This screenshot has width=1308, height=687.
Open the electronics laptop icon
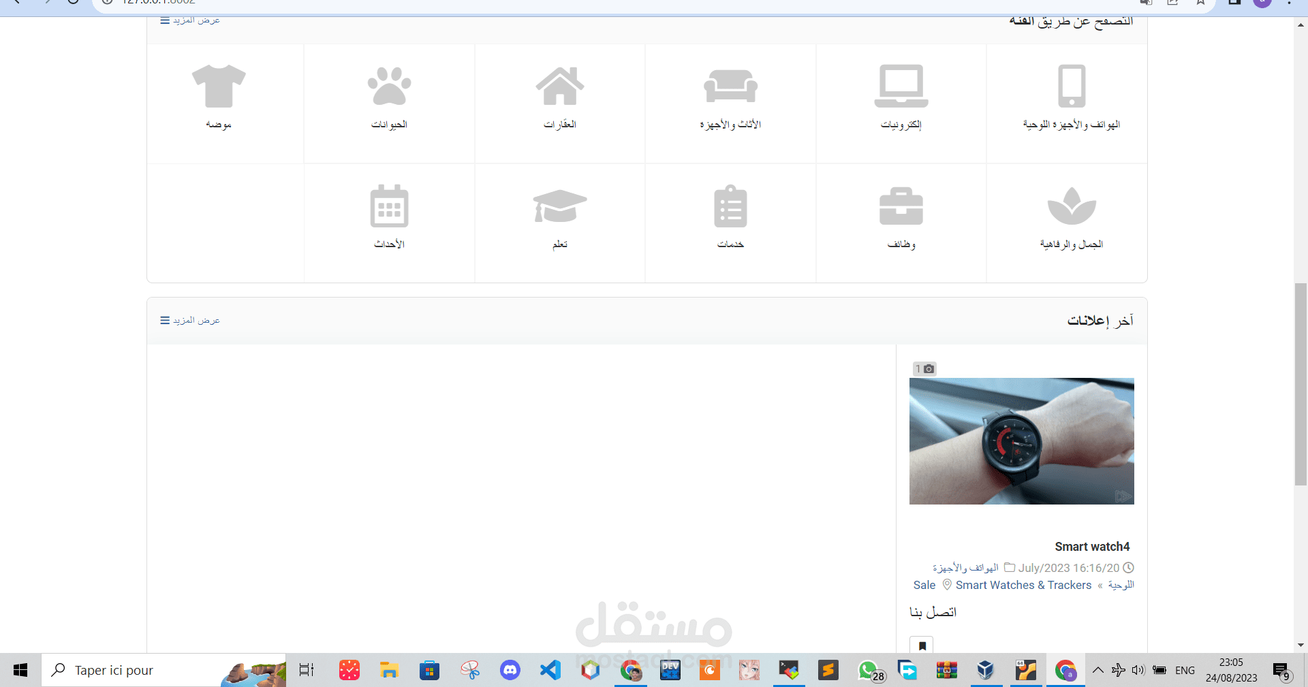[901, 86]
